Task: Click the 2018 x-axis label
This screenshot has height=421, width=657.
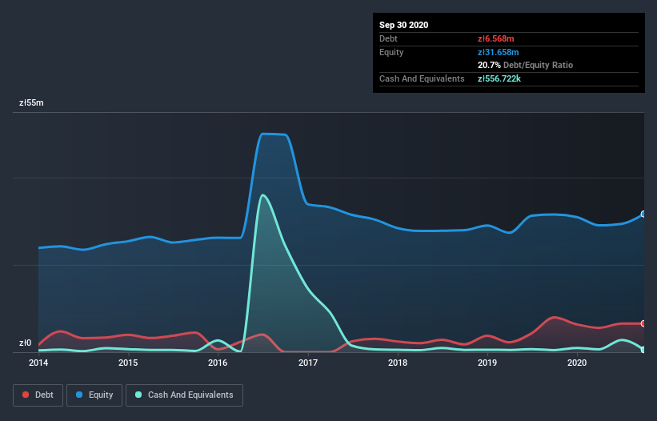Action: (398, 363)
